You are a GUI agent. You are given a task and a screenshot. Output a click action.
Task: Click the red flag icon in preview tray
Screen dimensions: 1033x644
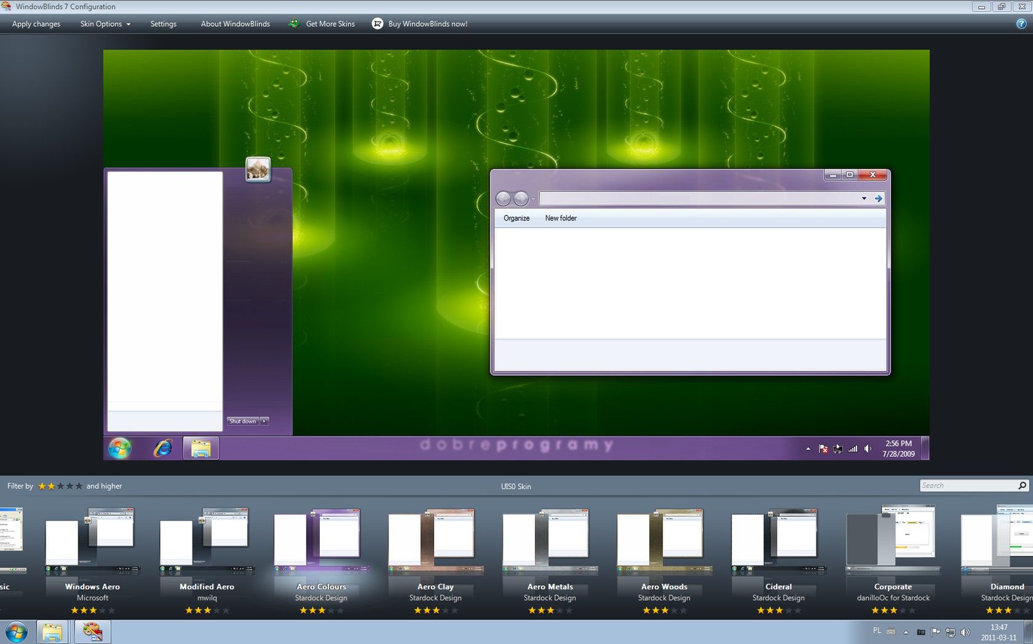coord(823,449)
